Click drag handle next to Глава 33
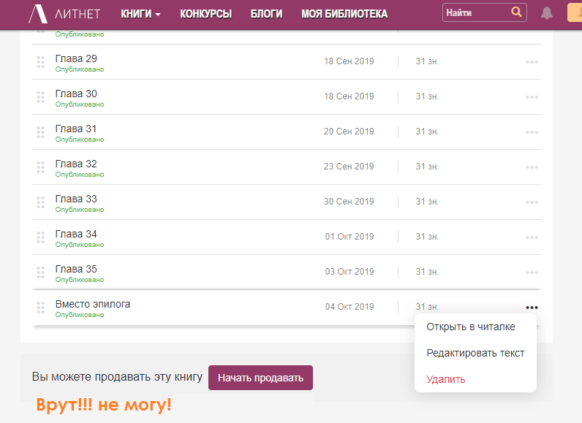Screen dimensions: 582x423 click(41, 203)
